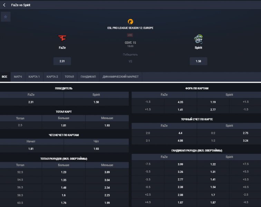Choose Нечет odds 1.81
Screen dimensions: 261x207
[32, 149]
